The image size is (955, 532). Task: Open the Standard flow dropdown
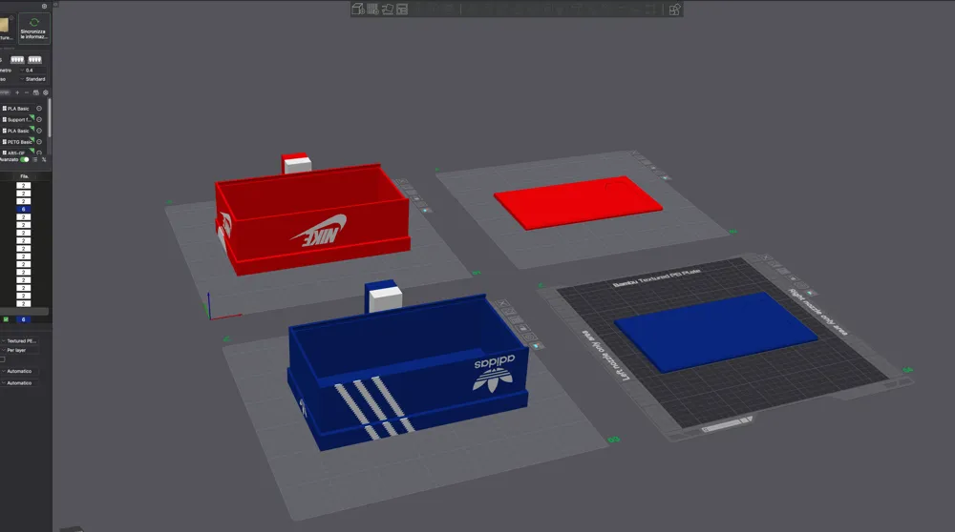(x=32, y=79)
